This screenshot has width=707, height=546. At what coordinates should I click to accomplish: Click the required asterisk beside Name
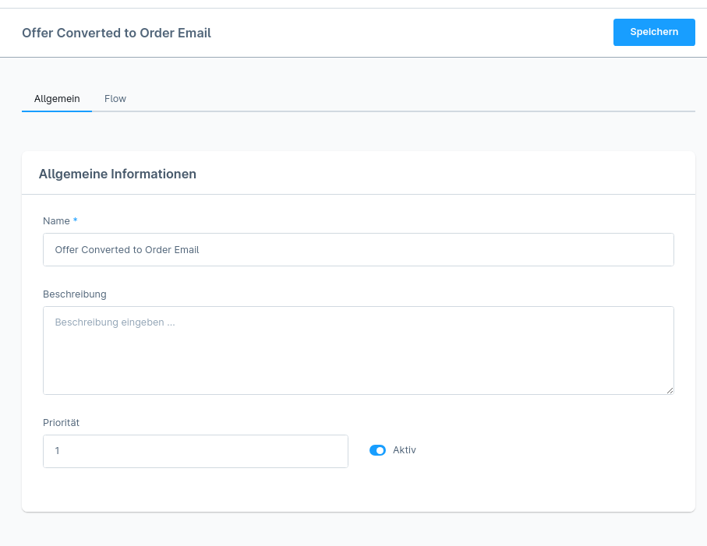click(x=76, y=220)
